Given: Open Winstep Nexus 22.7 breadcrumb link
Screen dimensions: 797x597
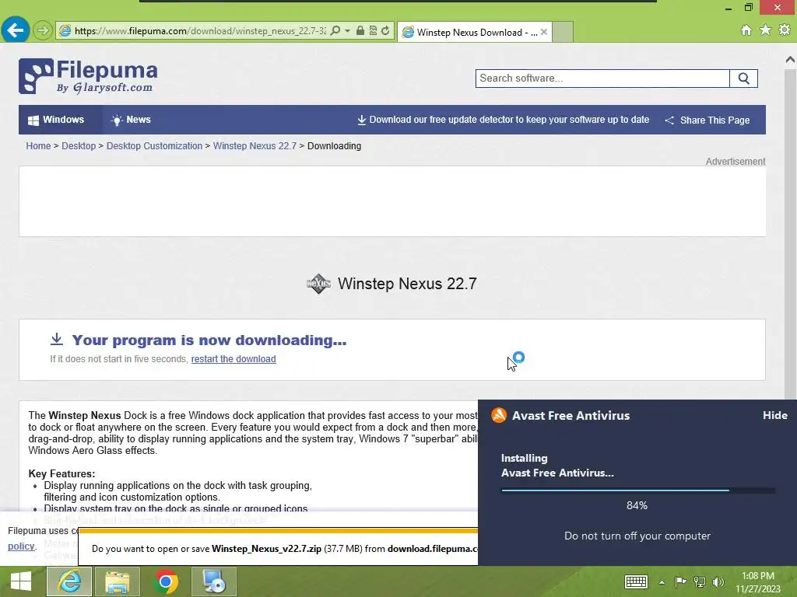Looking at the screenshot, I should [x=255, y=146].
